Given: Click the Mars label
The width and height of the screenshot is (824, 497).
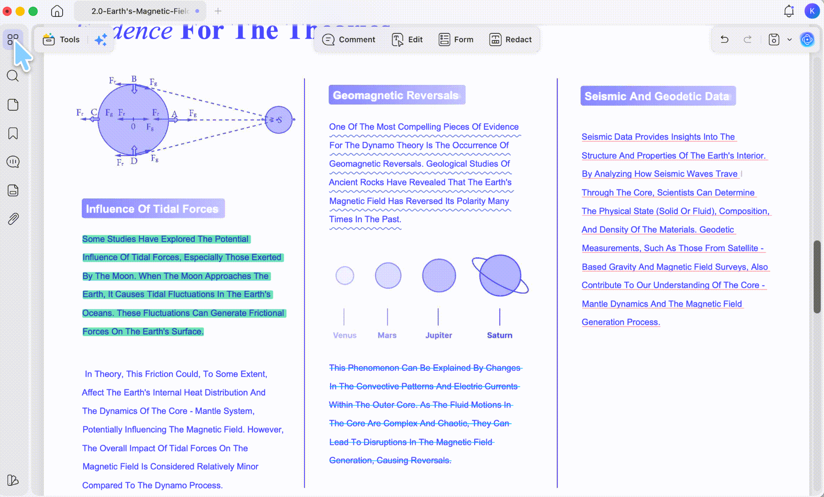Looking at the screenshot, I should [387, 335].
